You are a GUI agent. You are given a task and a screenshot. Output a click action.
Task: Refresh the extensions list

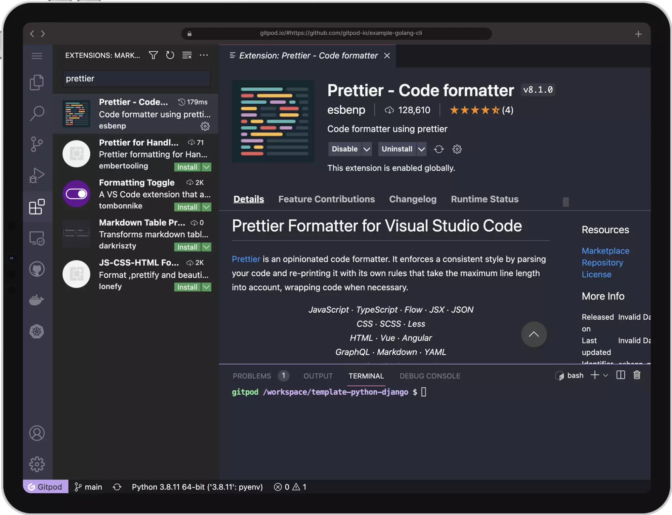coord(170,55)
